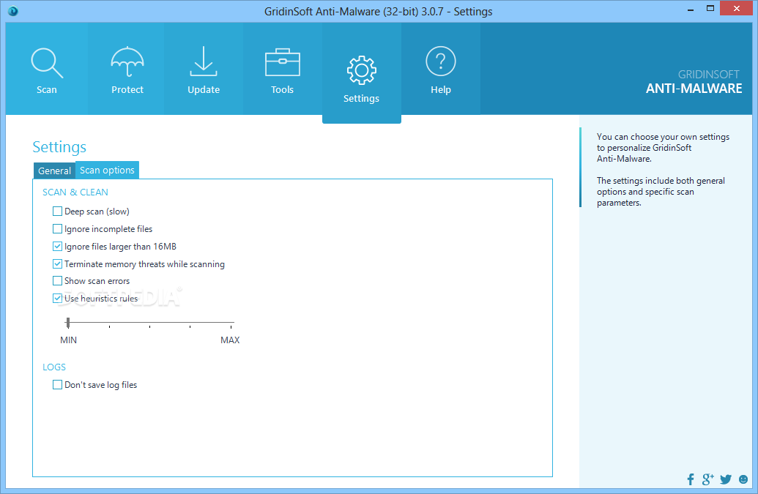The image size is (758, 494).
Task: Click the SCAN & CLEAN heading
Action: click(x=75, y=192)
